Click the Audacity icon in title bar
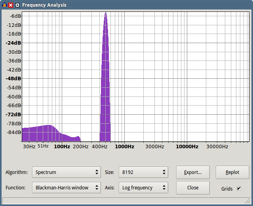The image size is (253, 206). pos(4,5)
